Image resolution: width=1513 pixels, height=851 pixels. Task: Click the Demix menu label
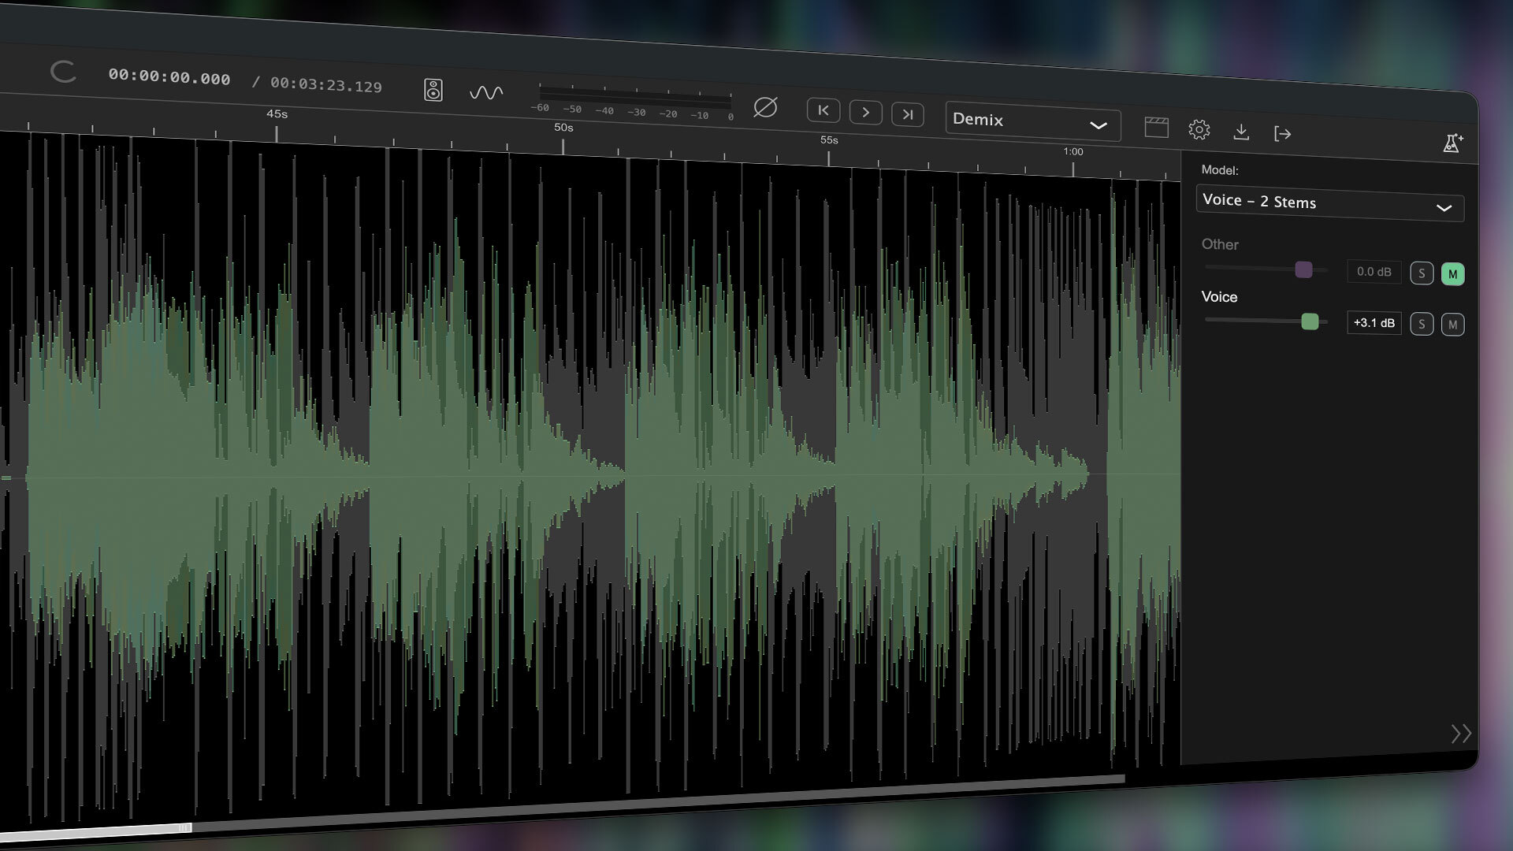(x=978, y=120)
